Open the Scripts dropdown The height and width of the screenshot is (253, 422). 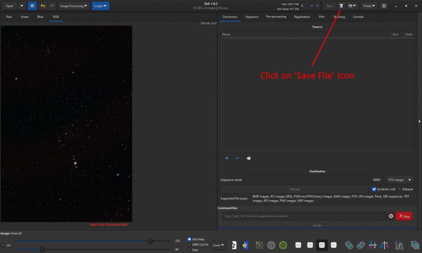click(101, 6)
